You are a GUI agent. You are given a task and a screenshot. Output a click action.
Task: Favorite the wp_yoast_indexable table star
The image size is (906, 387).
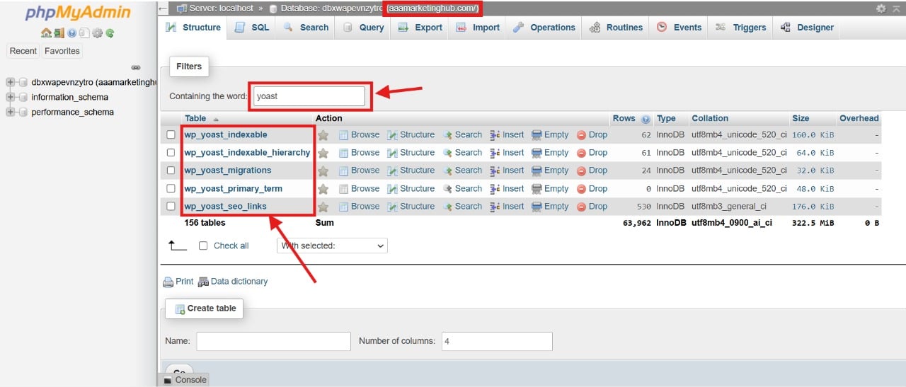click(323, 134)
